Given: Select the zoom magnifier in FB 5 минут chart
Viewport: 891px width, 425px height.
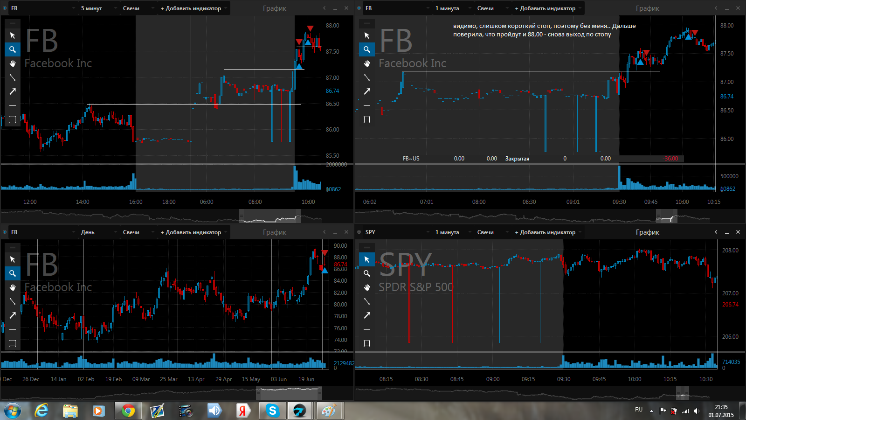Looking at the screenshot, I should [13, 49].
